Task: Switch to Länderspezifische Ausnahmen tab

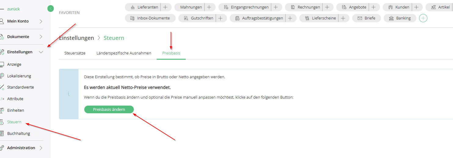Action: (124, 53)
